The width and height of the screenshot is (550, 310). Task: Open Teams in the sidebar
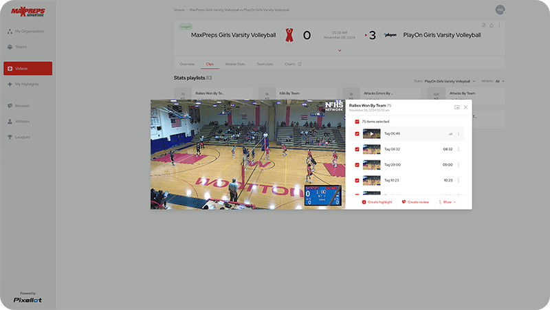[17, 47]
